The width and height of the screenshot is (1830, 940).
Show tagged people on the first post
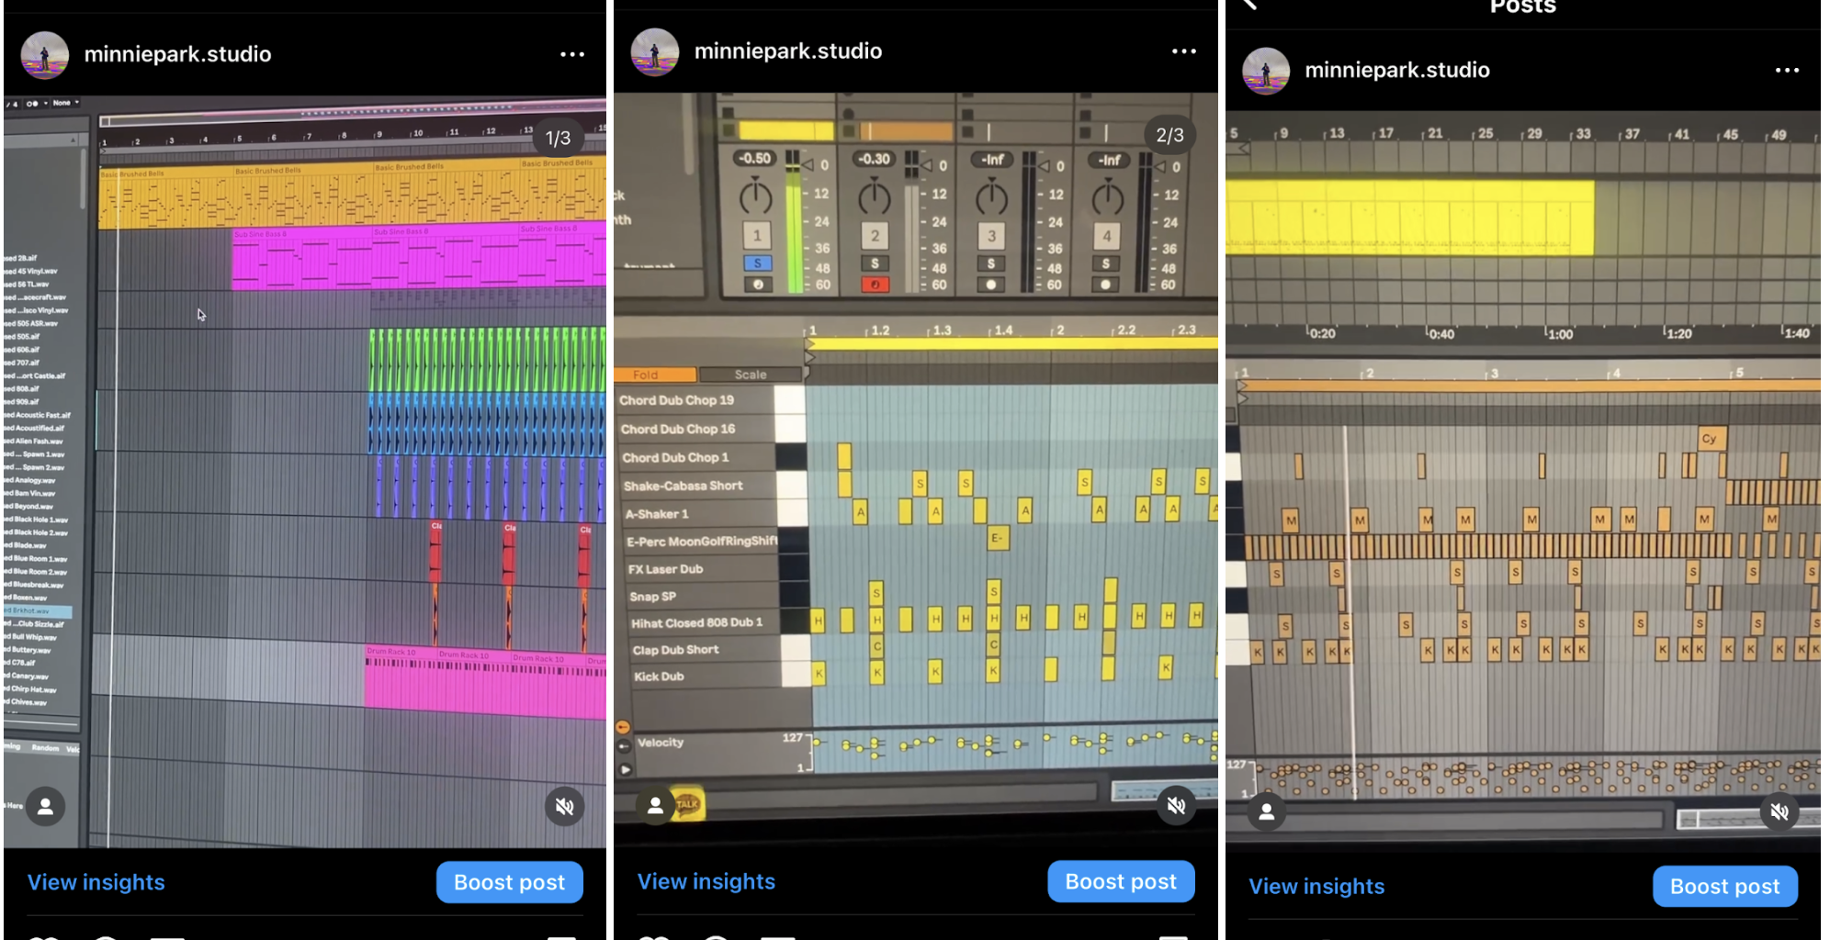(45, 807)
